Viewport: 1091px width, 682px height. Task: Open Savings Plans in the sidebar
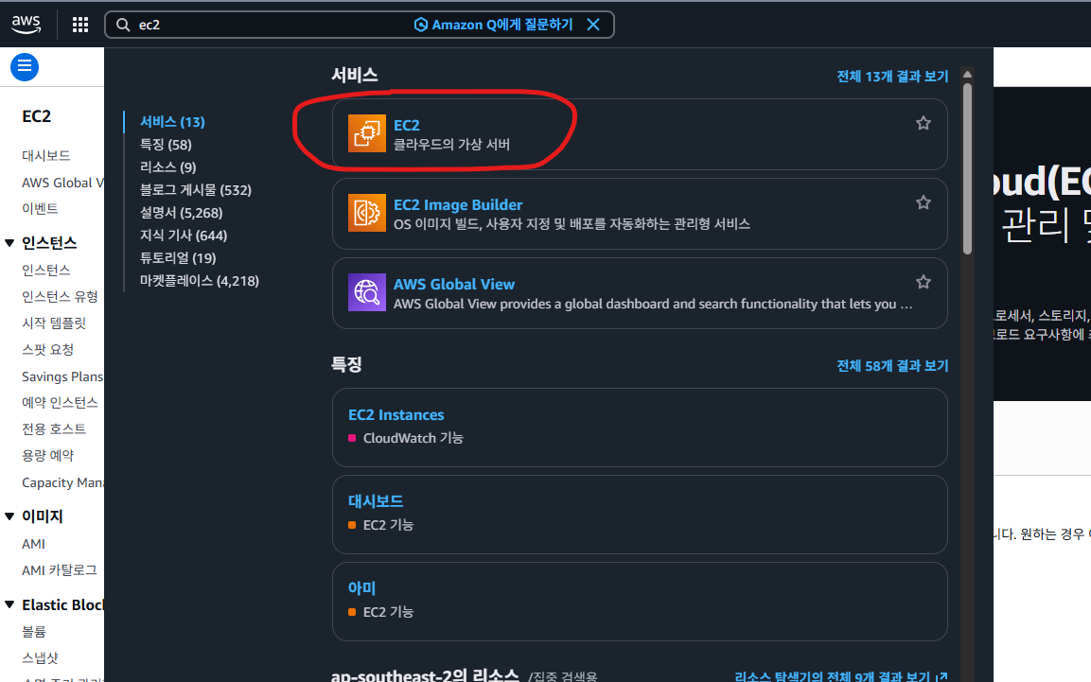click(x=62, y=376)
